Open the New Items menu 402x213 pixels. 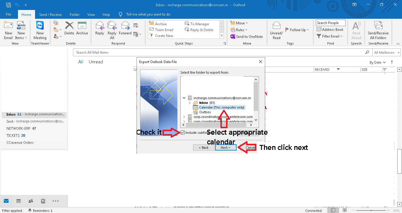pos(21,30)
